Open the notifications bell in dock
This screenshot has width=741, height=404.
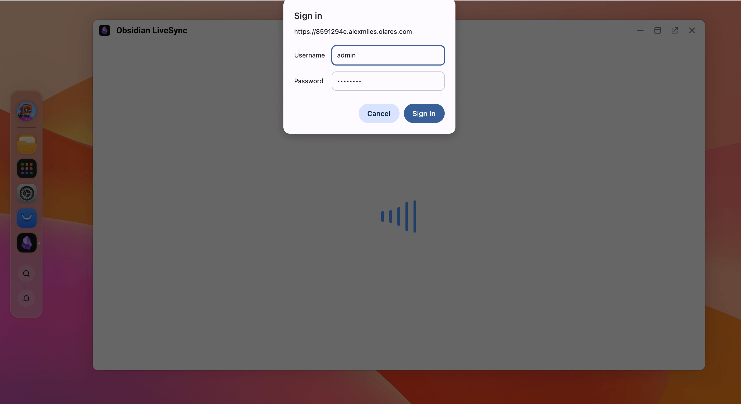pyautogui.click(x=26, y=298)
